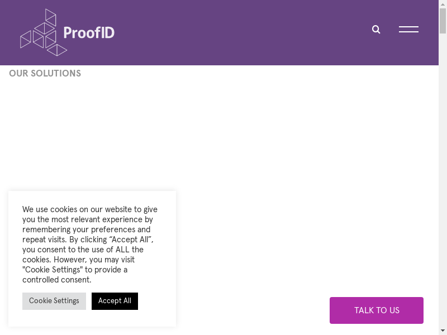The width and height of the screenshot is (447, 335).
Task: Click the scrollbar up arrow
Action: [x=443, y=4]
